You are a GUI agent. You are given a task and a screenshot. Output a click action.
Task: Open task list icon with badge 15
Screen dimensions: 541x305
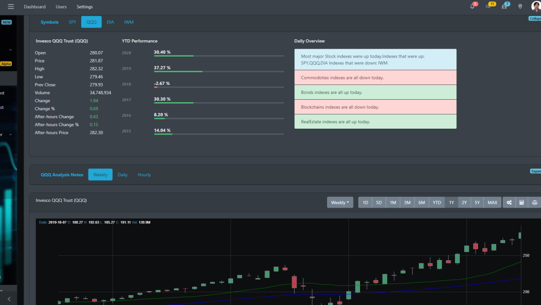click(x=488, y=6)
